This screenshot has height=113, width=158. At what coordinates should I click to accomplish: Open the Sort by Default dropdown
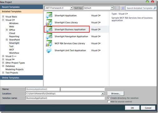tap(112, 8)
